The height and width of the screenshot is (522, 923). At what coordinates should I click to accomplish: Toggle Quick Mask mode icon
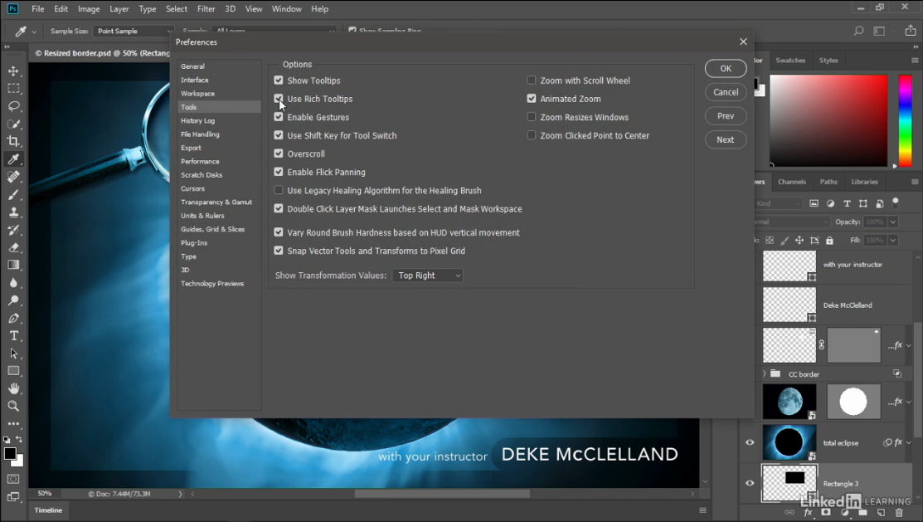coord(13,479)
